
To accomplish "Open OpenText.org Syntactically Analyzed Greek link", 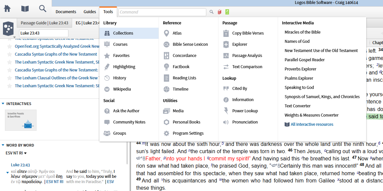I will (57, 46).
